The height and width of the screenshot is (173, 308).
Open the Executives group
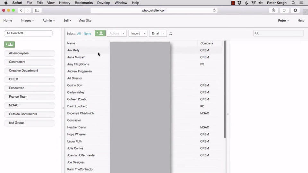coord(30,88)
